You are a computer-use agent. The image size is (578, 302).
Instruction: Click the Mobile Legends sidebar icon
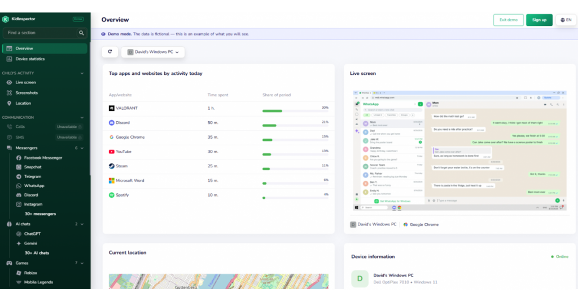click(x=19, y=282)
